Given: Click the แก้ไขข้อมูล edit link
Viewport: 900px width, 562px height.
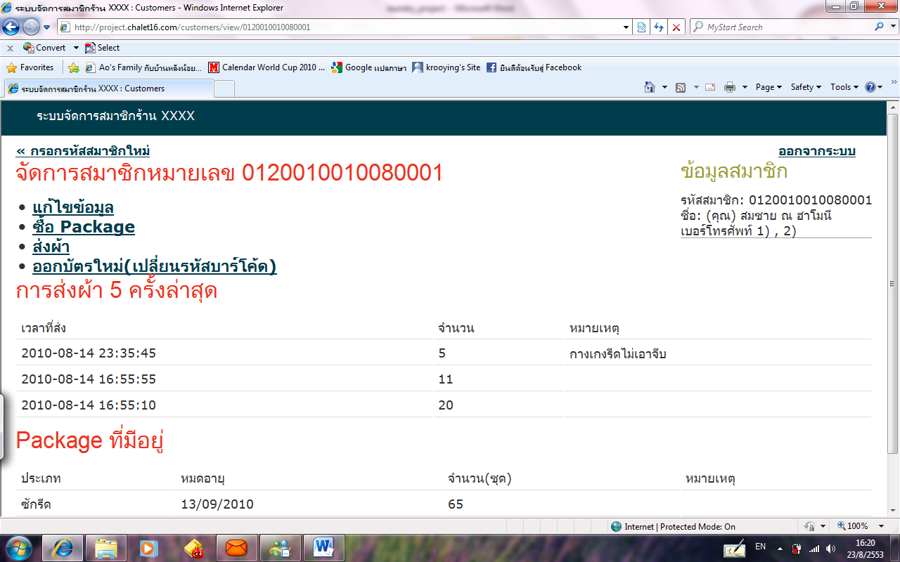Looking at the screenshot, I should coord(73,207).
